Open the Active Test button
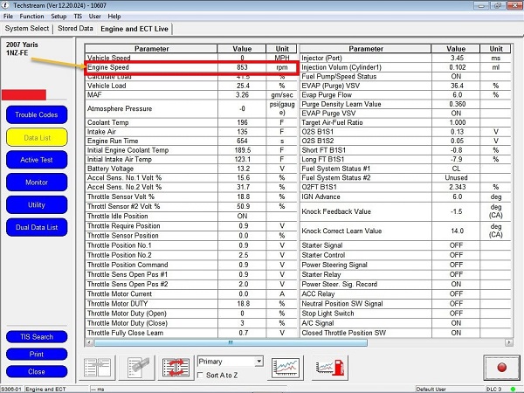Viewport: 524px width, 393px height. (x=37, y=159)
